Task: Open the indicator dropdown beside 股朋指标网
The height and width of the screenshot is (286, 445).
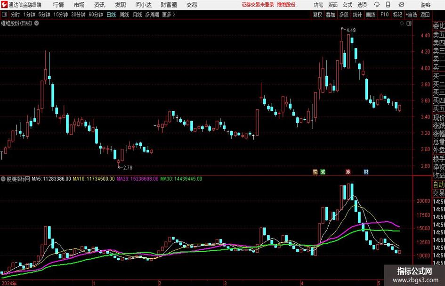Action: (x=3, y=178)
